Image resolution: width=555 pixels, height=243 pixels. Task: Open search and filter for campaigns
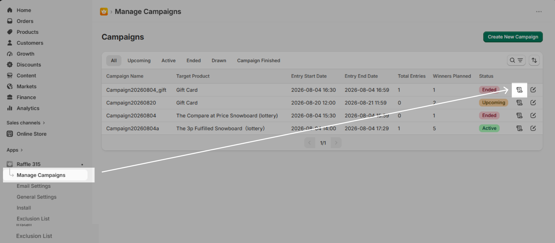coord(516,60)
